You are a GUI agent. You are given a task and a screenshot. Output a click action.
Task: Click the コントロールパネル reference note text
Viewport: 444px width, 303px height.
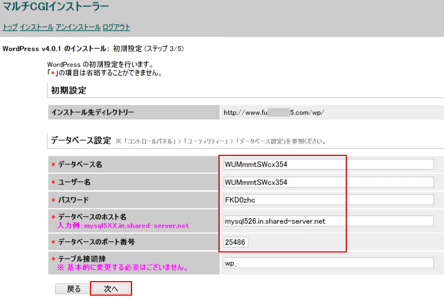pyautogui.click(x=221, y=141)
